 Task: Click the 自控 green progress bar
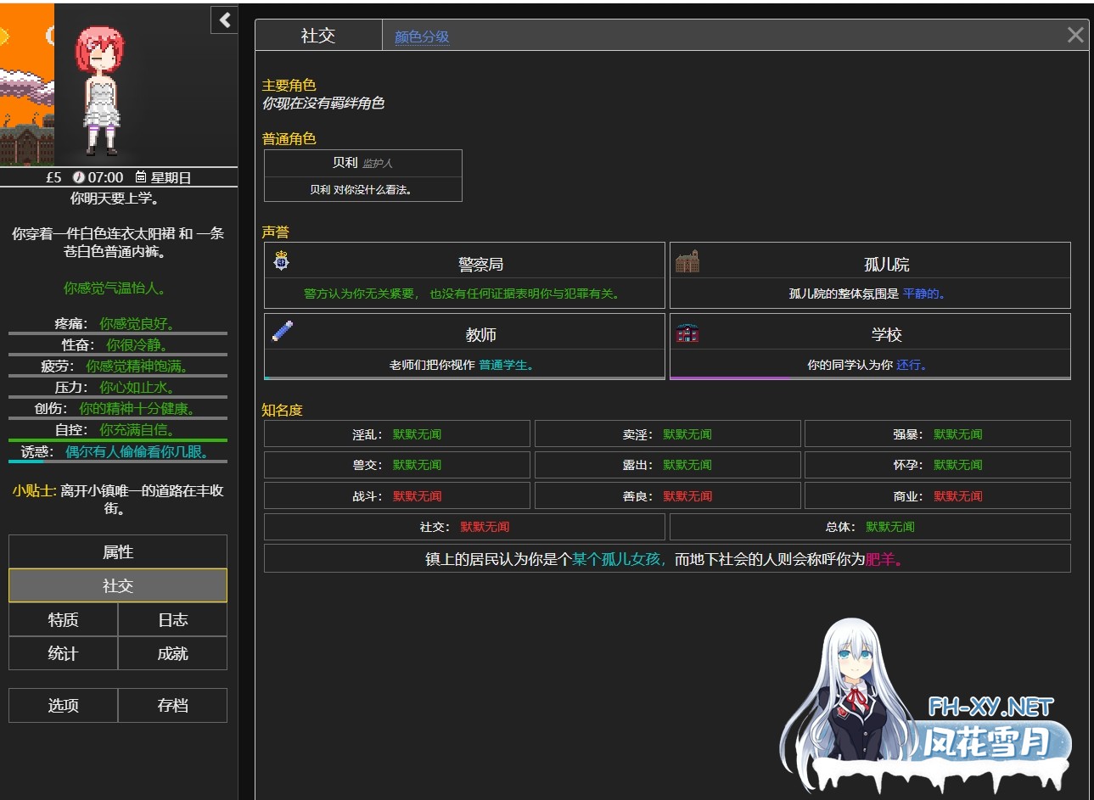[118, 440]
